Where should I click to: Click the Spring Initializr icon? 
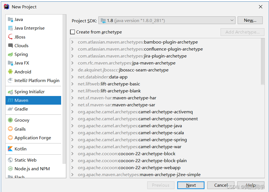click(x=10, y=92)
